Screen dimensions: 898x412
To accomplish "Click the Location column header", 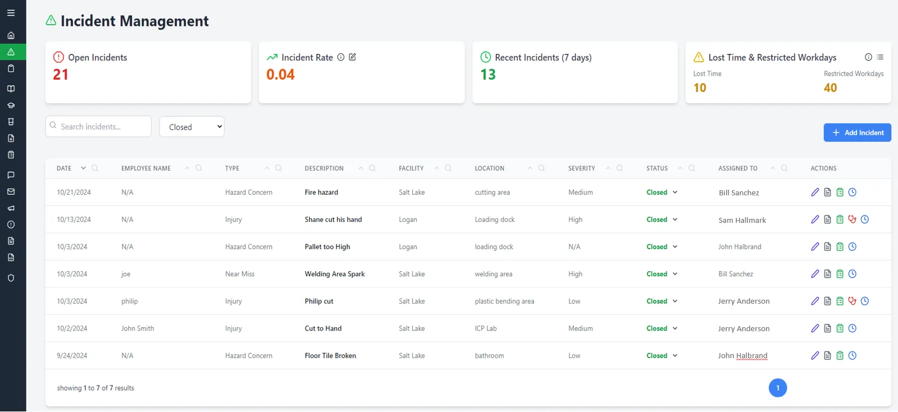I will click(x=490, y=168).
